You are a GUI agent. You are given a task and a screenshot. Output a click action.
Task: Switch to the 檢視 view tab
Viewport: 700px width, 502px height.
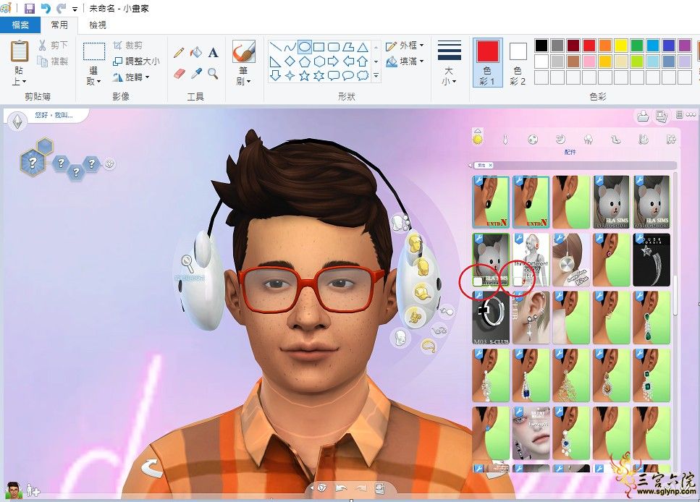[x=98, y=25]
